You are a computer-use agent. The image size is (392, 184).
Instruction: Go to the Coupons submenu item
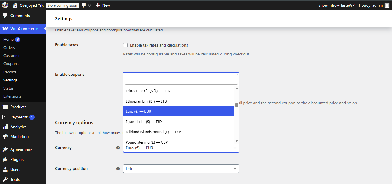point(11,64)
